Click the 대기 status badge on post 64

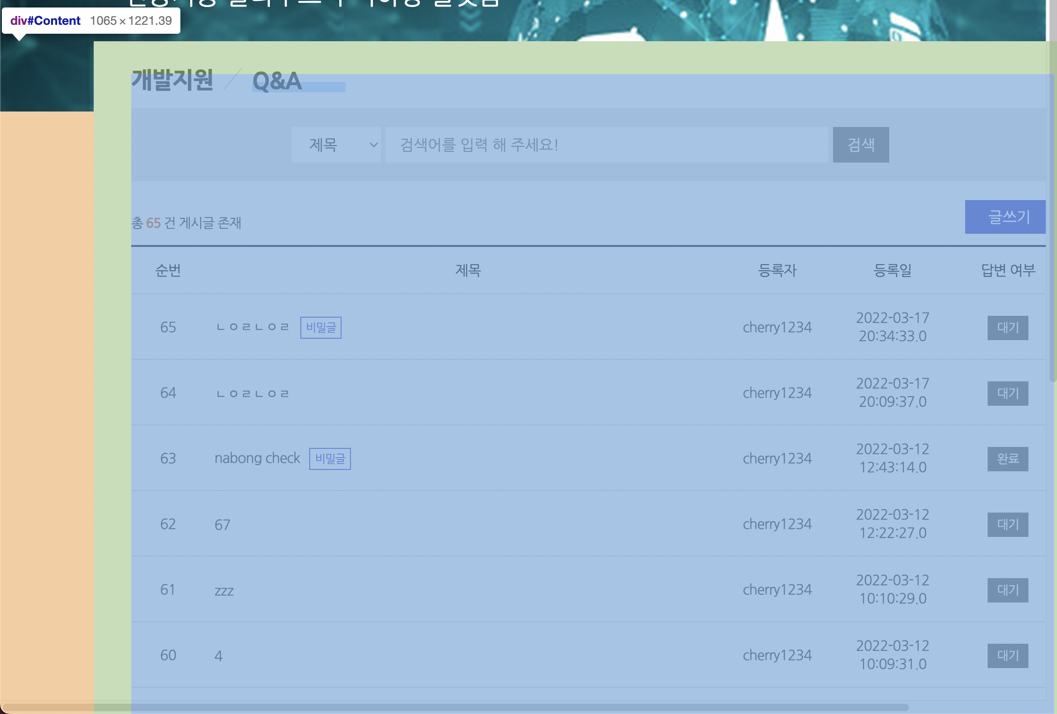pos(1007,393)
